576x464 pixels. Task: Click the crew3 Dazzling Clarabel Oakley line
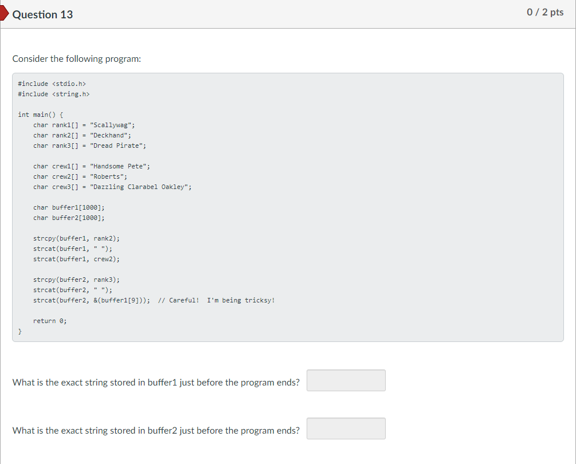pyautogui.click(x=112, y=187)
